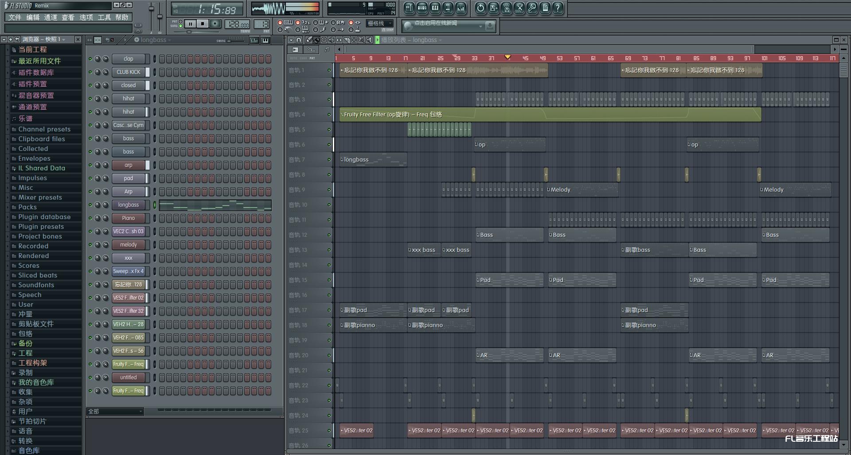Select the playlist zoom tool

click(362, 40)
